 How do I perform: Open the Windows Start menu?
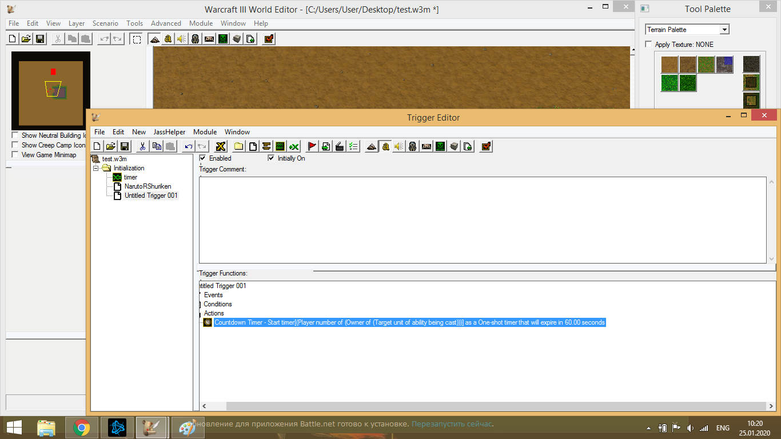click(x=14, y=428)
